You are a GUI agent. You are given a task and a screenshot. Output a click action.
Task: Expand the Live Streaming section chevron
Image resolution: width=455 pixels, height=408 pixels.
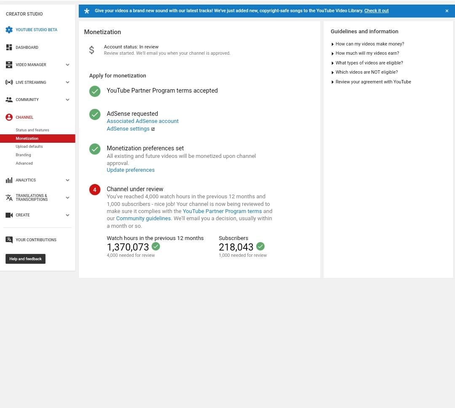[67, 83]
